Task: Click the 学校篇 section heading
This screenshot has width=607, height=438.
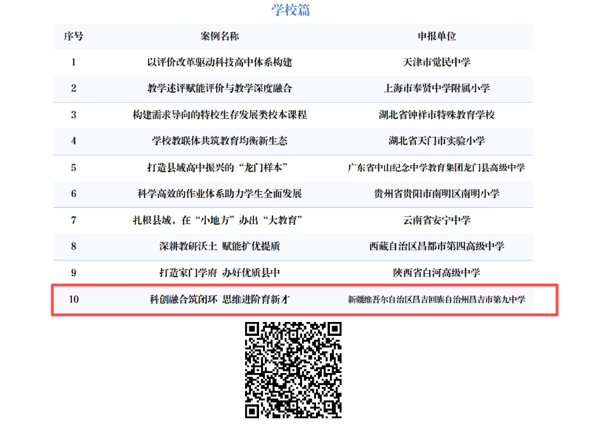Action: point(290,10)
